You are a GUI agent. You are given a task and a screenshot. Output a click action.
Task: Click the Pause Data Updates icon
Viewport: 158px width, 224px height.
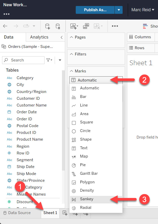click(x=58, y=26)
